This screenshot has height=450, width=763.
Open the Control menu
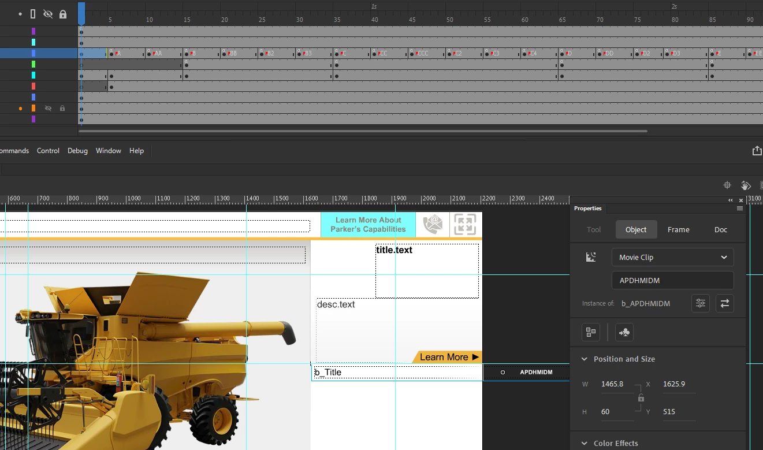point(48,151)
